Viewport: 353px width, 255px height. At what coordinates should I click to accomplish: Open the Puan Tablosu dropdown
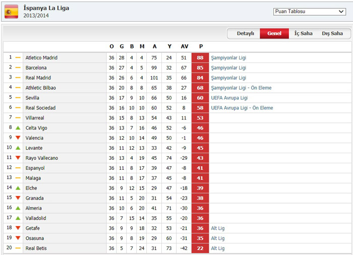click(310, 12)
